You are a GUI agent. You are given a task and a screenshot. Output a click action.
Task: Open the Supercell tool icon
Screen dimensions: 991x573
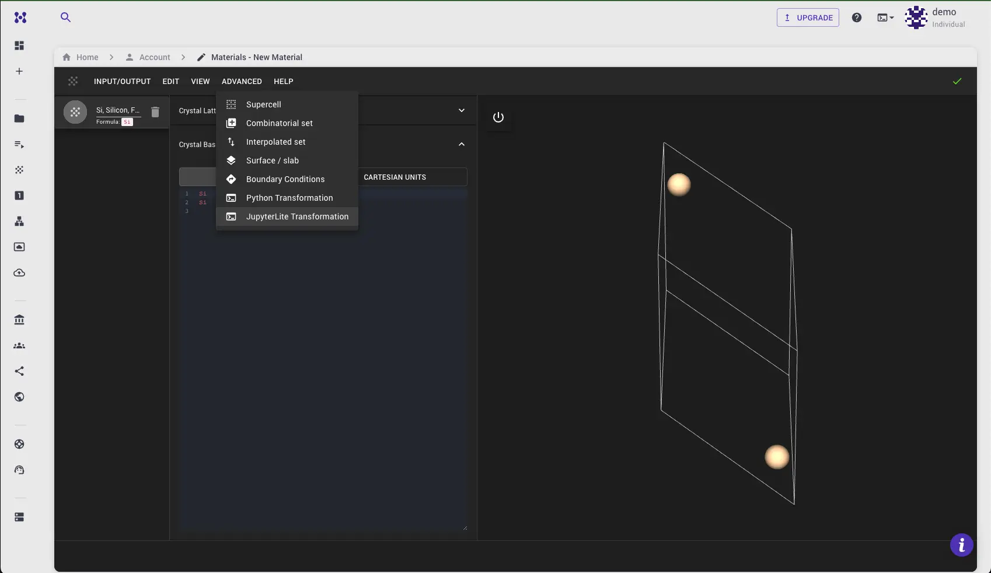(231, 104)
